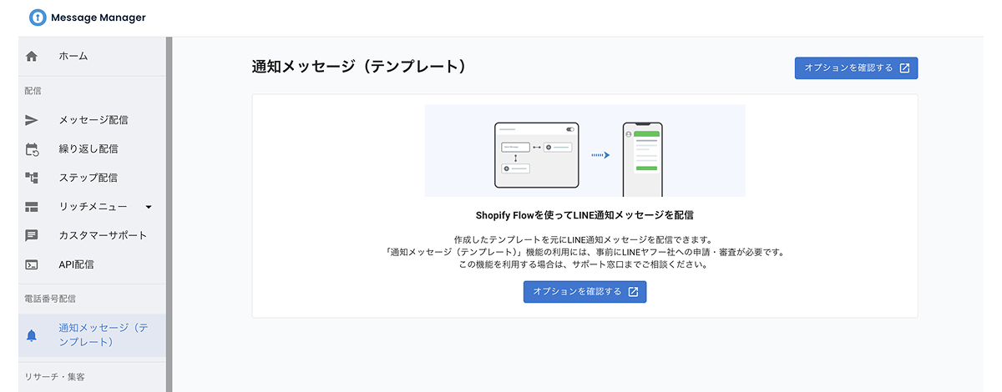Click the text この機能を利用する場合は、サポート窓口までご相談ください。
The image size is (1002, 392).
584,265
